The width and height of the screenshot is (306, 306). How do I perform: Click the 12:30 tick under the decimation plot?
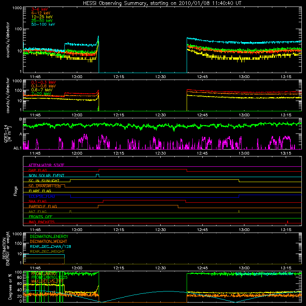160,268
